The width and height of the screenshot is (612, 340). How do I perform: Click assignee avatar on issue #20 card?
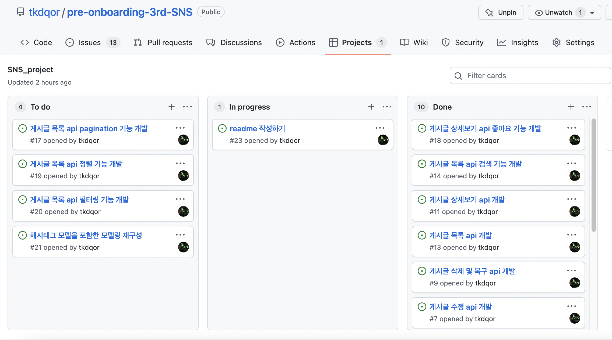pos(184,211)
